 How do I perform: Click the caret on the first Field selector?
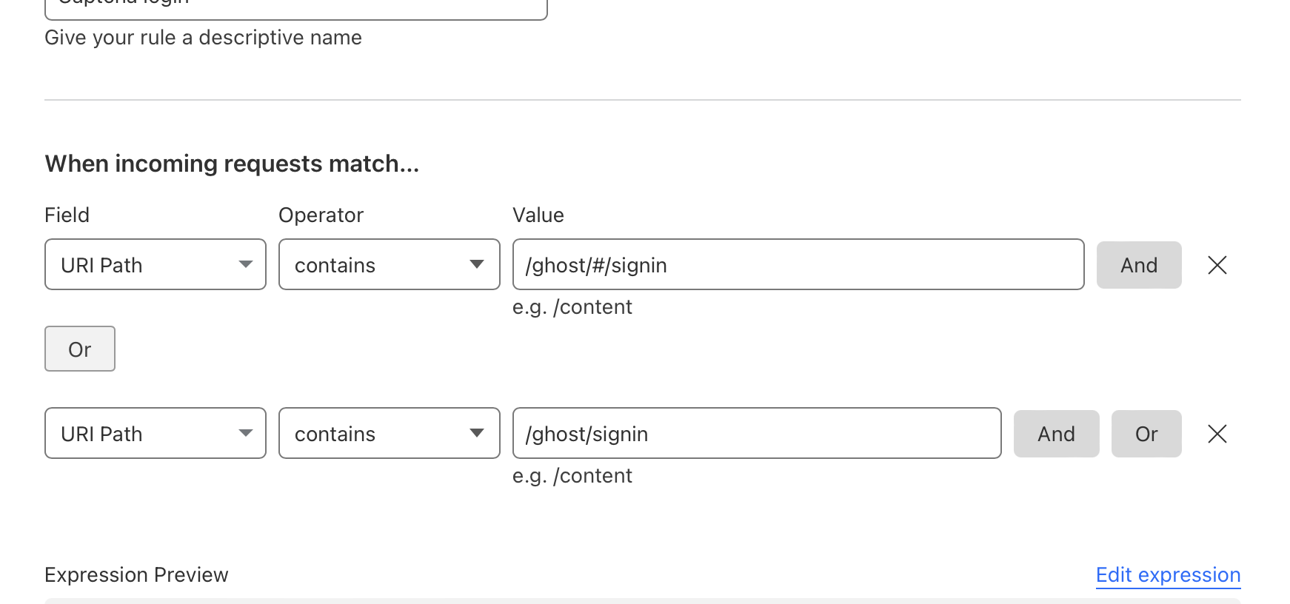[246, 264]
